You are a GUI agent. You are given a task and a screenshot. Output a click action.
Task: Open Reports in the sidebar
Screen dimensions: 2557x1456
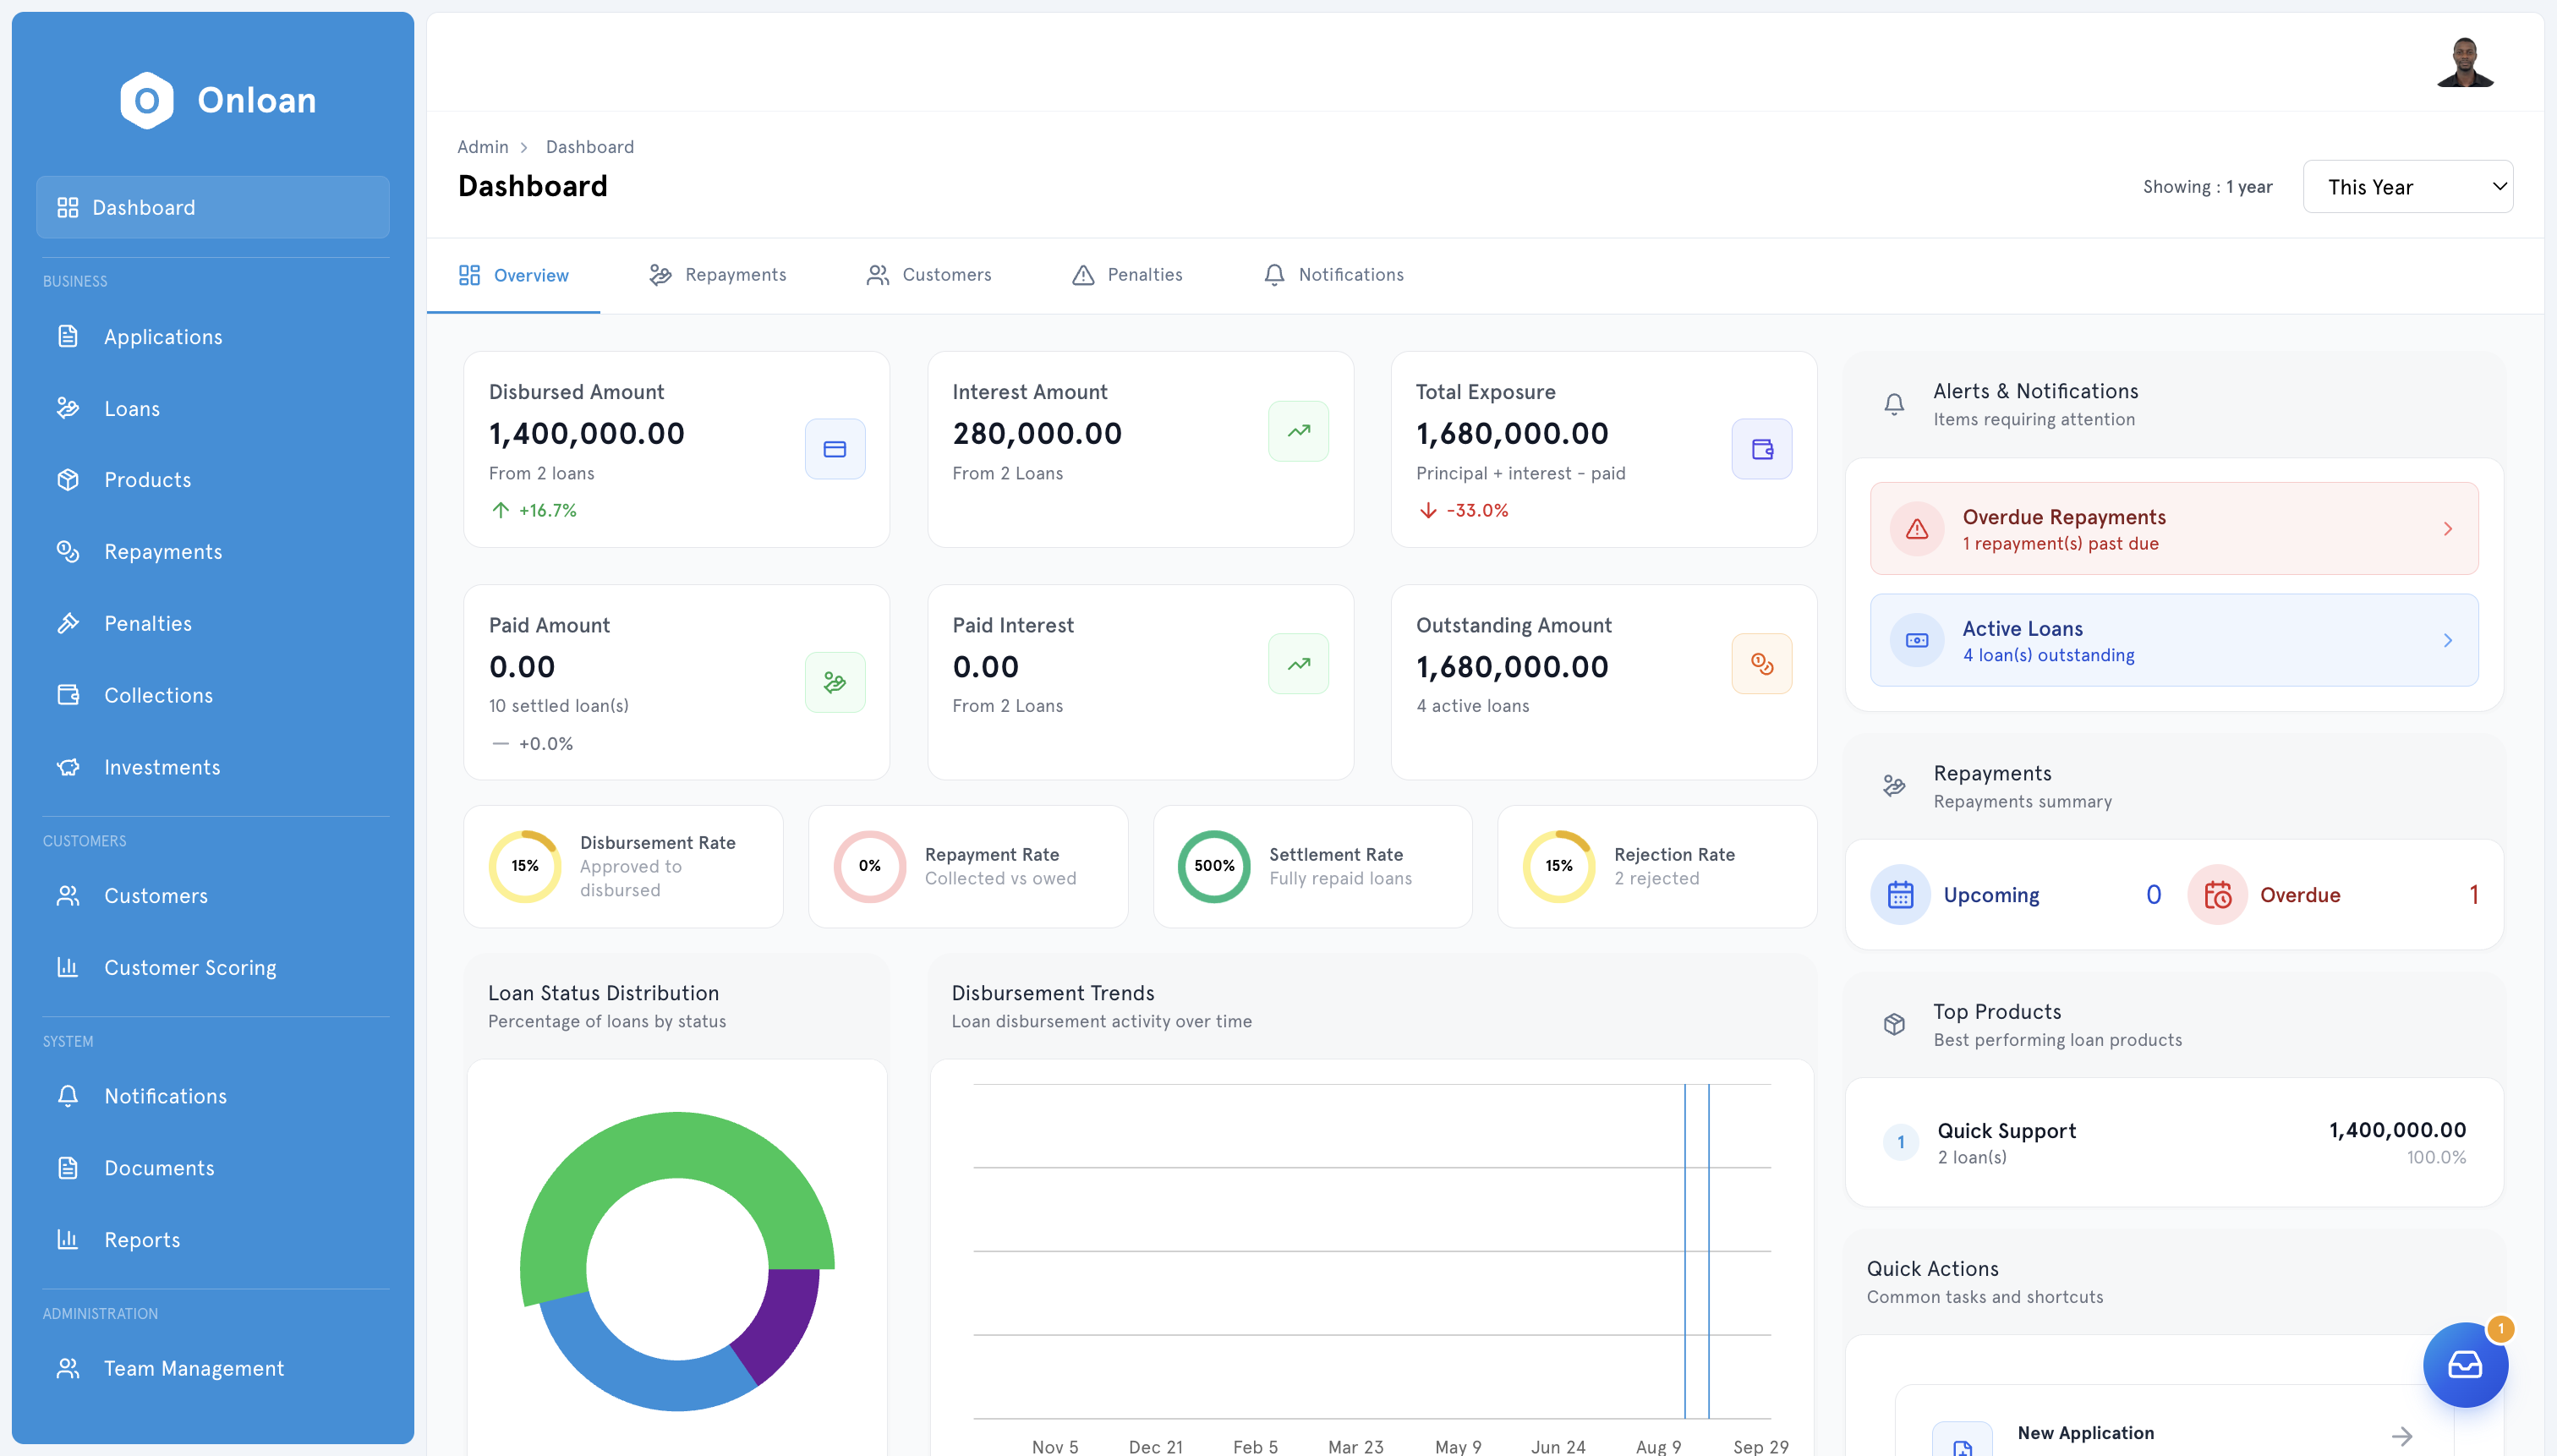[213, 1240]
